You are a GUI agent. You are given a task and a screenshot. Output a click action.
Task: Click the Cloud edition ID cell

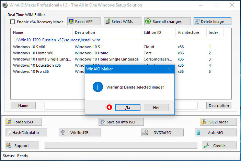coord(149,47)
